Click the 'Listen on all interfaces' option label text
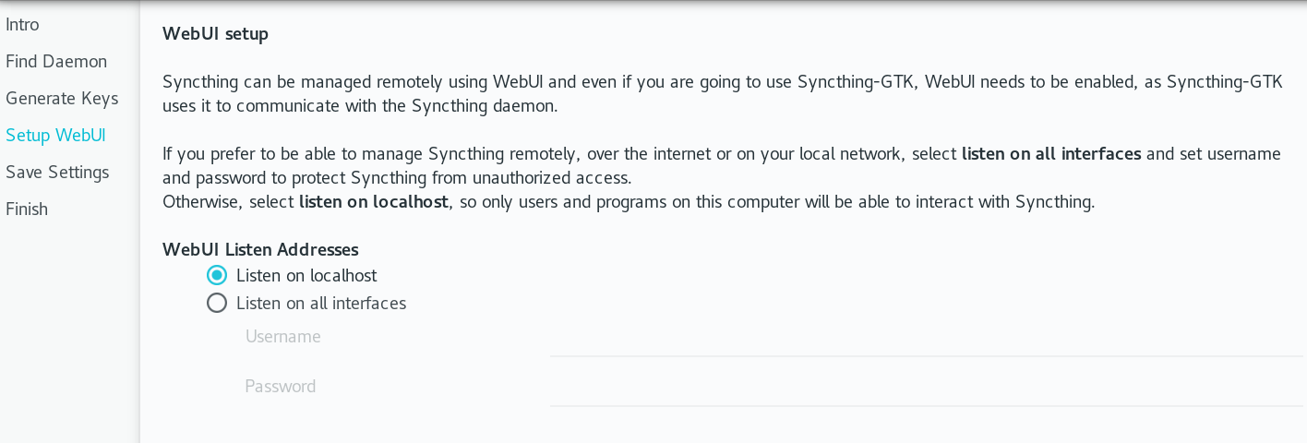The height and width of the screenshot is (443, 1307). (321, 303)
